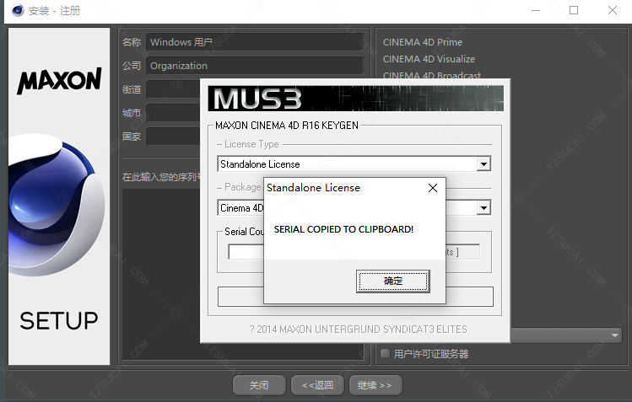Click the serial number text area in the installer

[161, 274]
